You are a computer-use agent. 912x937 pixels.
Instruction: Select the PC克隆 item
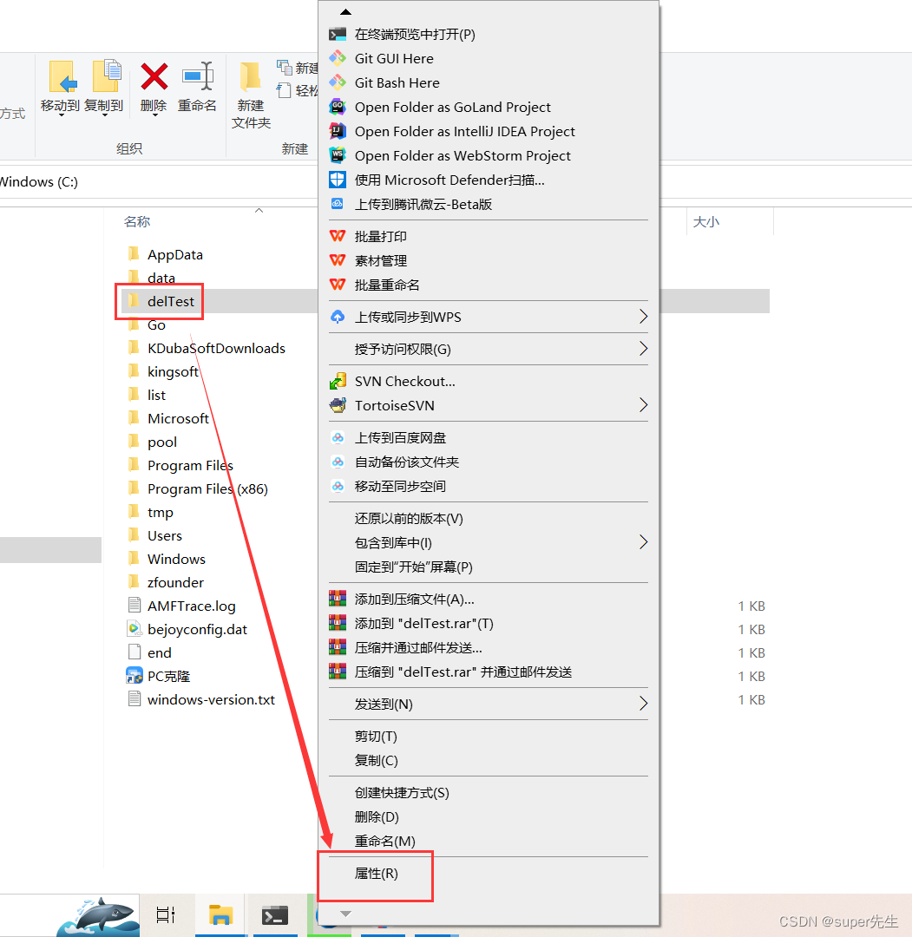click(168, 676)
